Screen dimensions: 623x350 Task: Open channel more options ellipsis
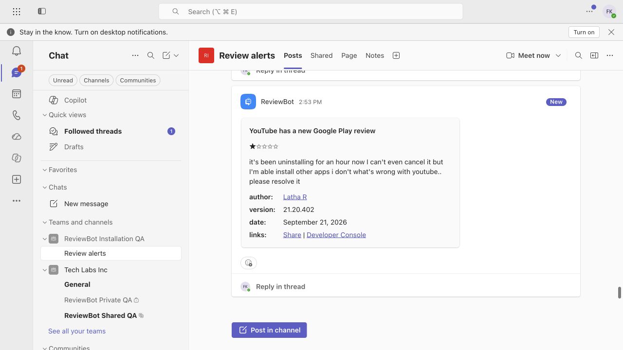coord(610,55)
